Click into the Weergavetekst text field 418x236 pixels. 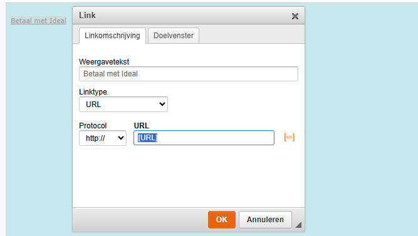pos(189,74)
